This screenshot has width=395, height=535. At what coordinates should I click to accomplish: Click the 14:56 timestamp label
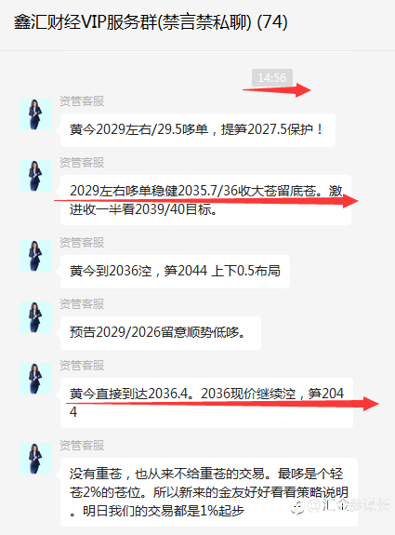[272, 78]
